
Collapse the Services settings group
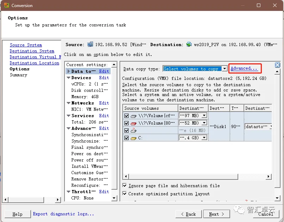tap(68, 116)
